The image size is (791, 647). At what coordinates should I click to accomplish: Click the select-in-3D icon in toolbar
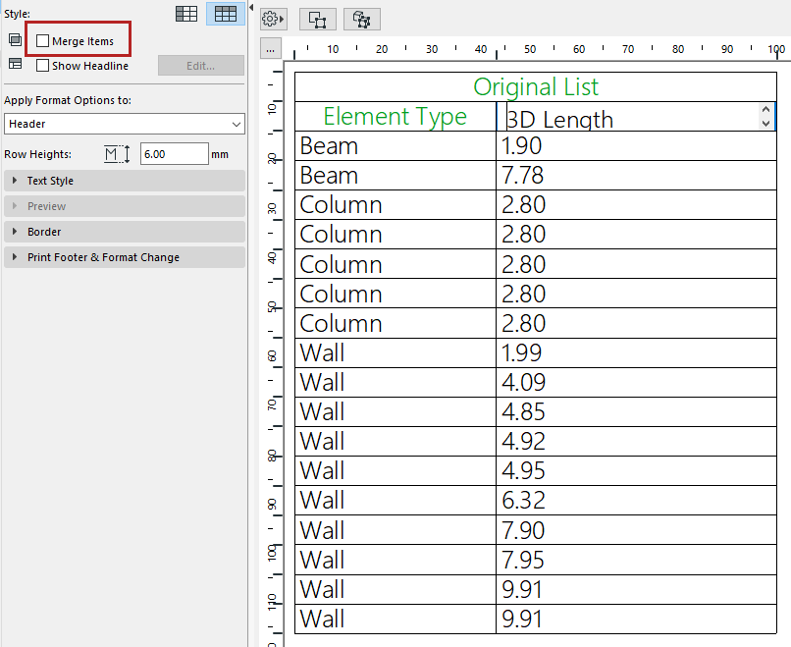pos(362,20)
